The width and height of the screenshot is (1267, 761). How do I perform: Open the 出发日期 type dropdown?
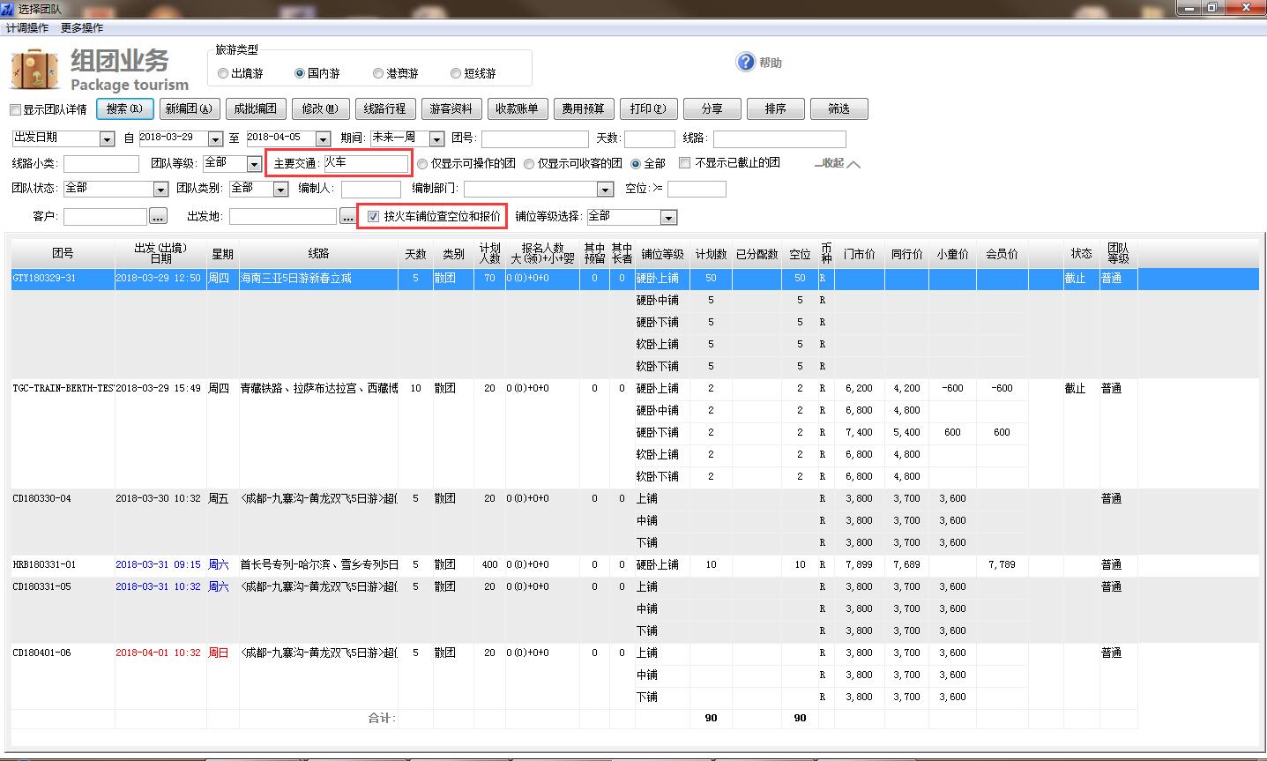[x=107, y=139]
